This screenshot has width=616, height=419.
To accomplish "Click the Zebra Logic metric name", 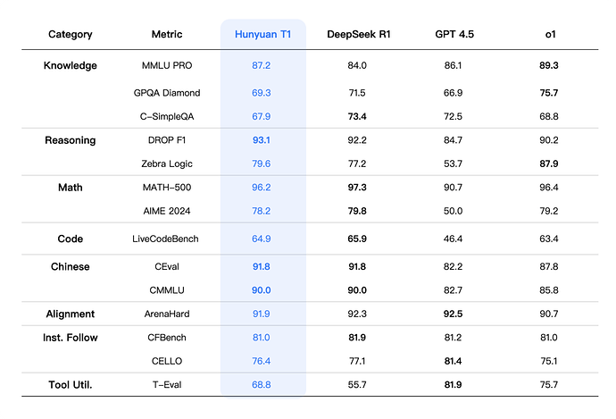I will point(167,163).
